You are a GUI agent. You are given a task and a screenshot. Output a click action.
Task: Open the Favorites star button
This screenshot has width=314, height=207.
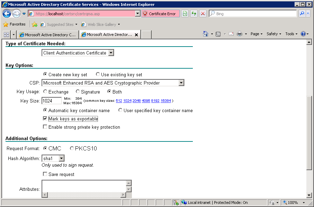(x=15, y=24)
